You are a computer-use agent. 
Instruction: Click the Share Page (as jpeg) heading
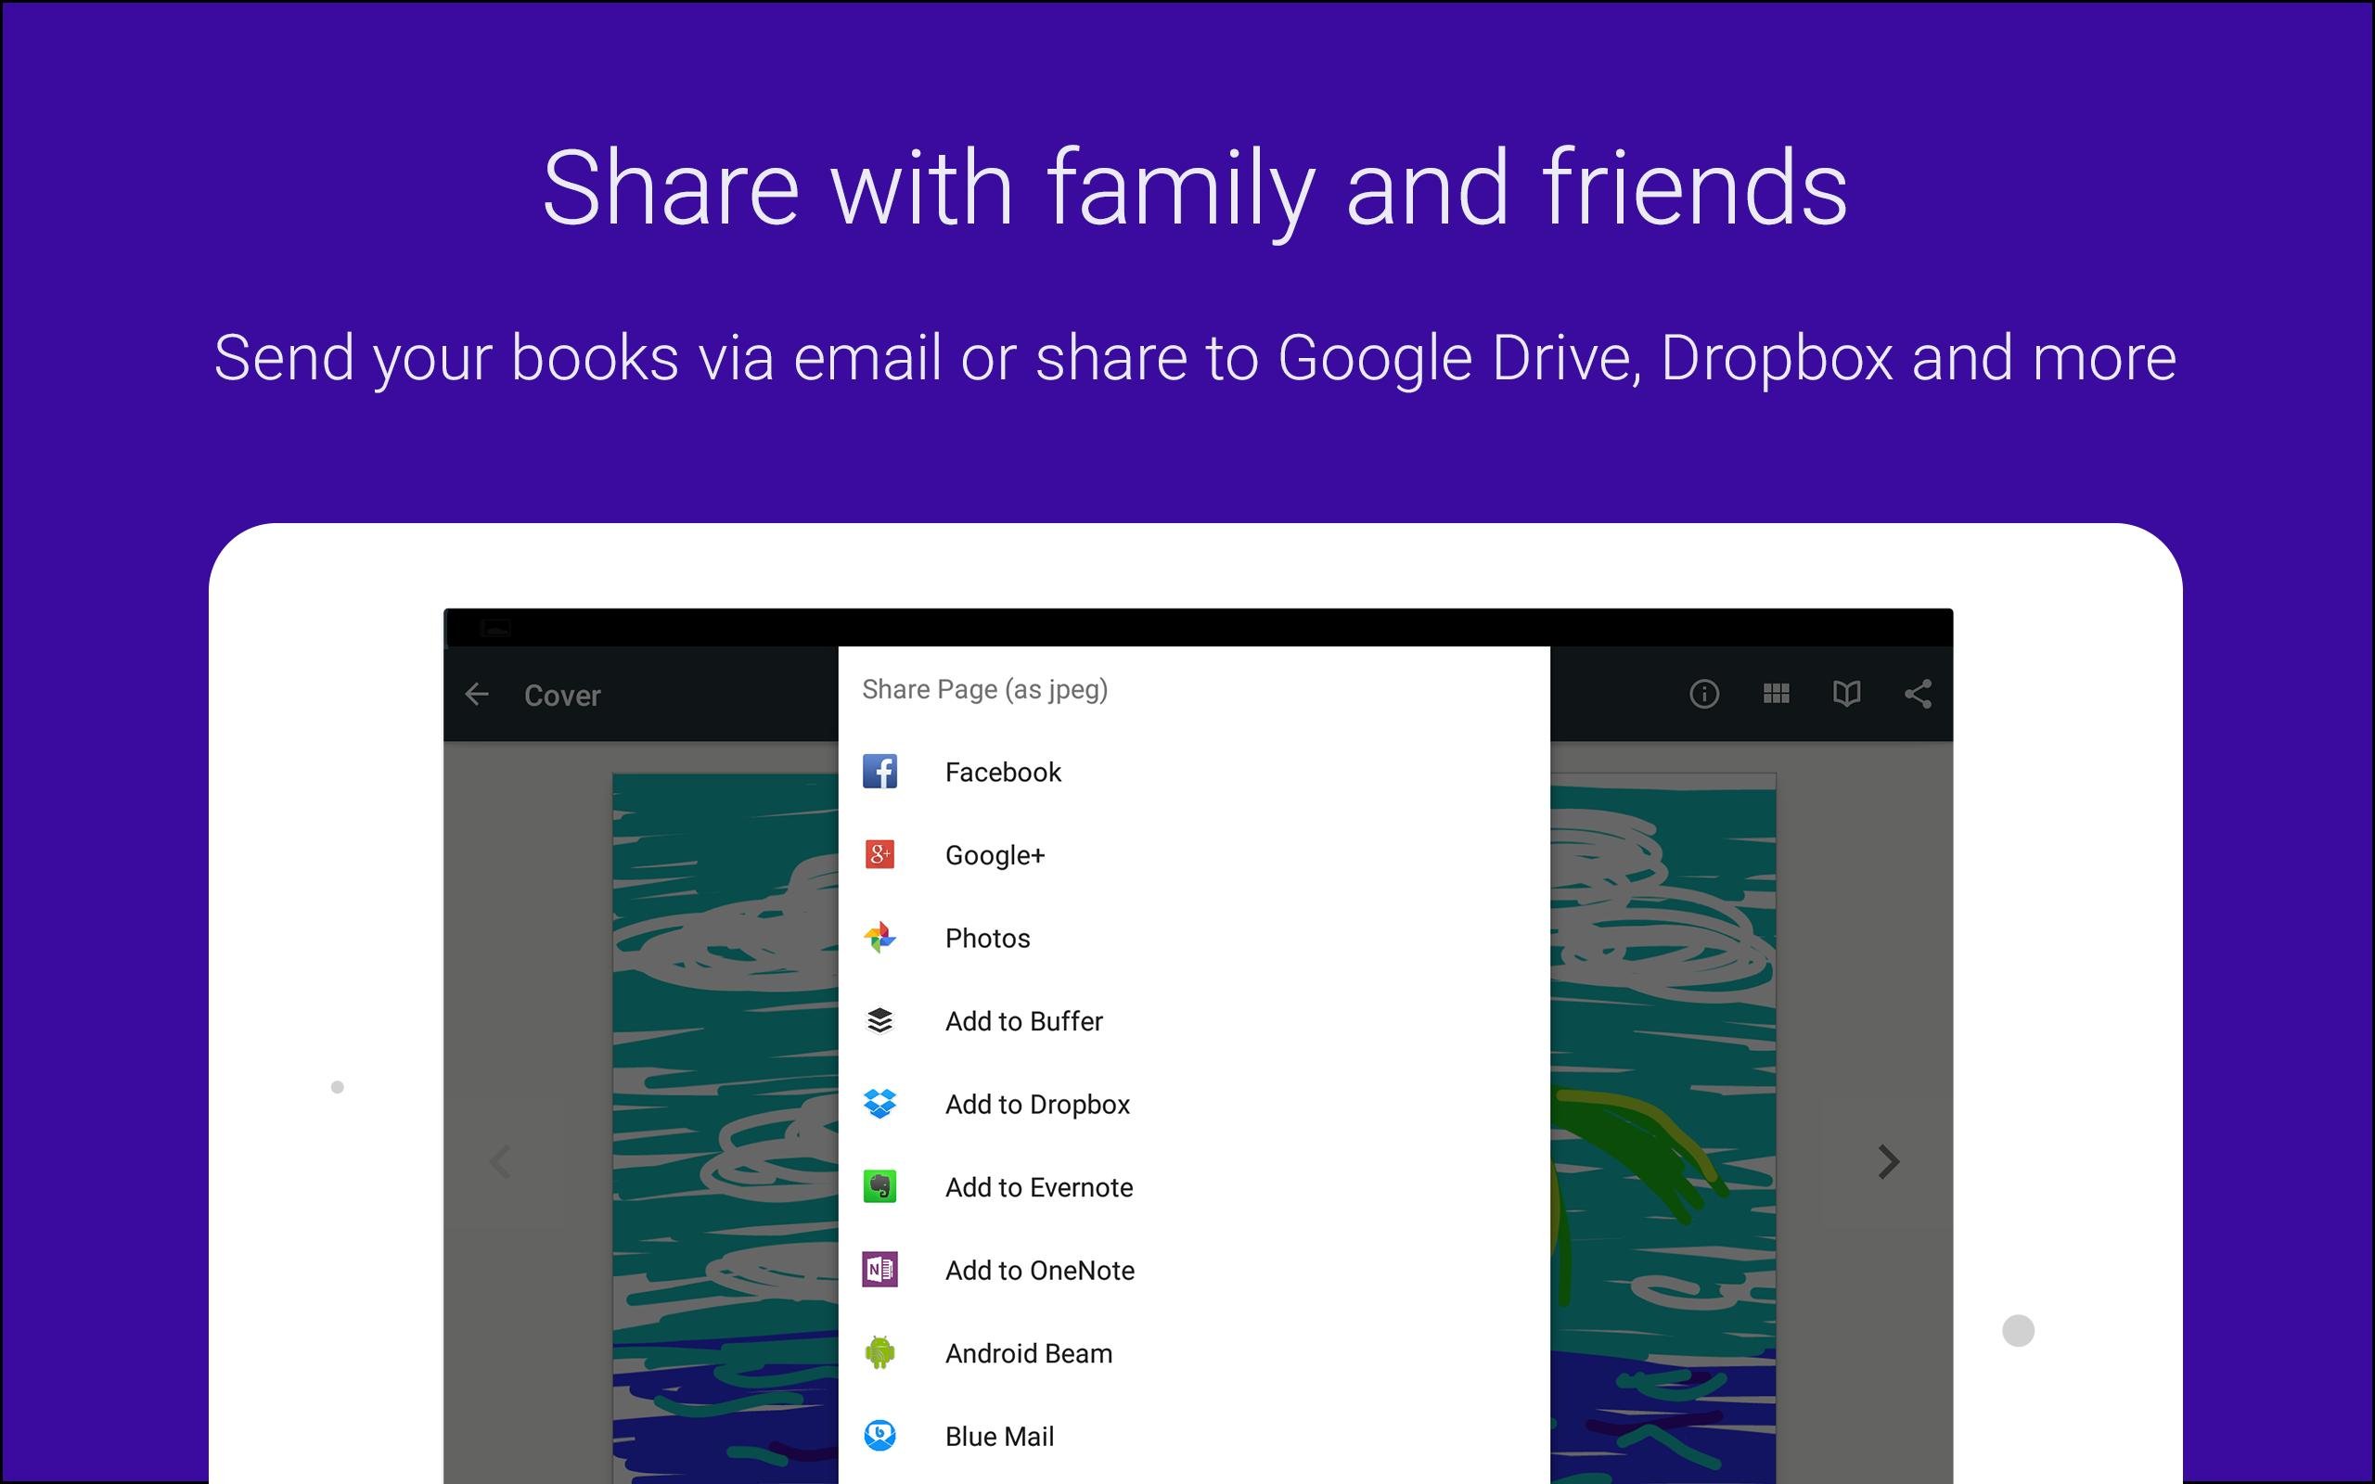point(984,689)
